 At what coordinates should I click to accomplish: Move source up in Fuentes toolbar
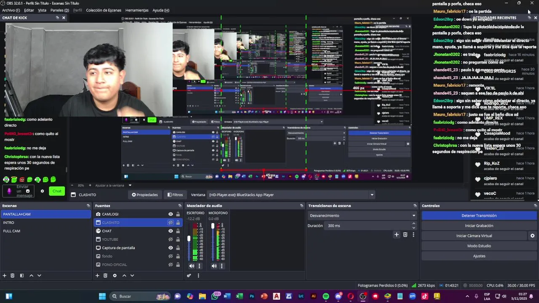(x=124, y=276)
